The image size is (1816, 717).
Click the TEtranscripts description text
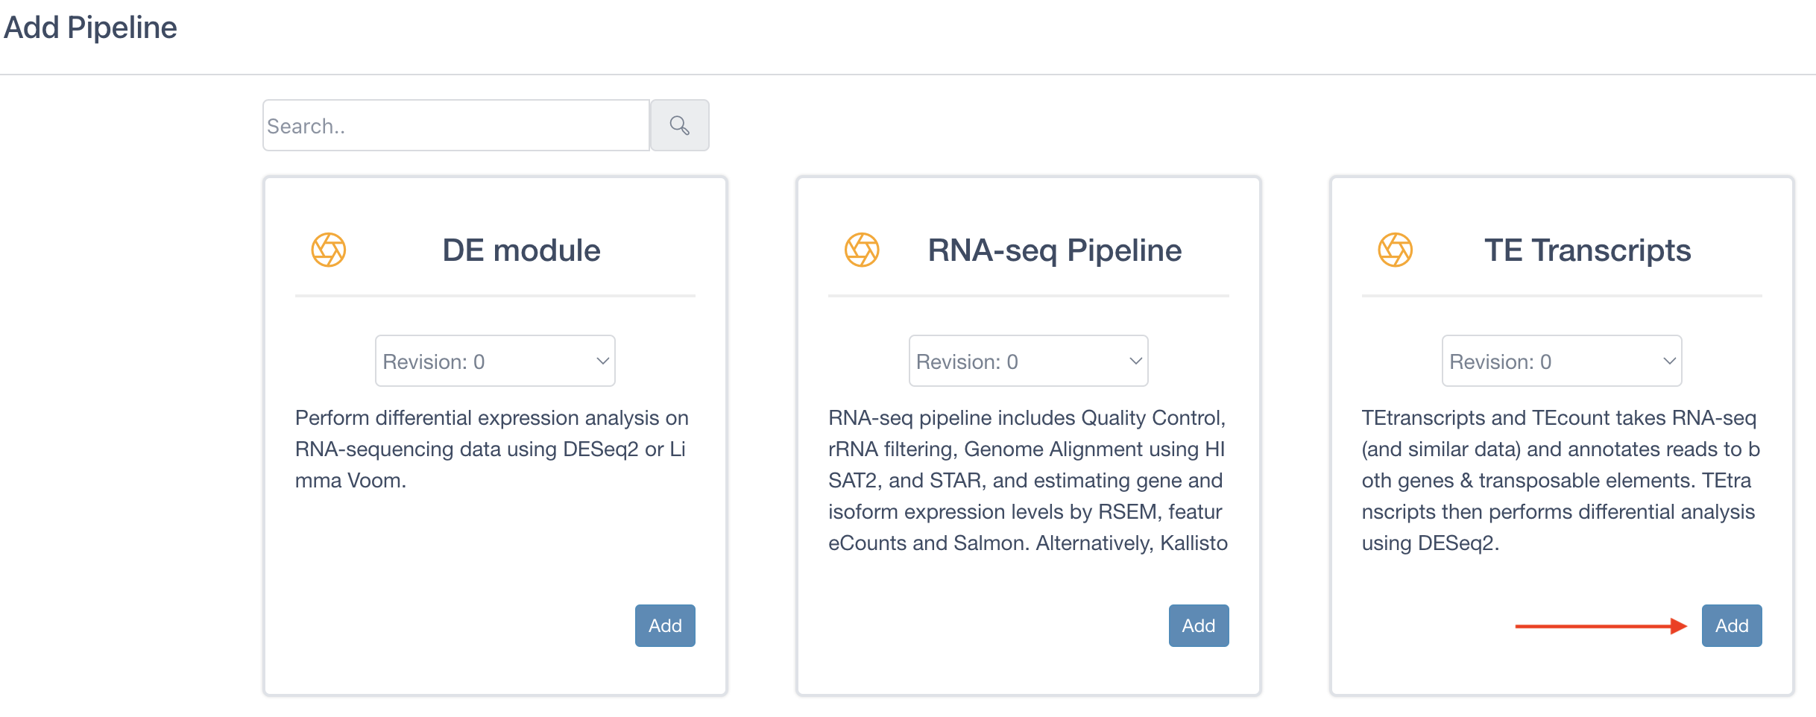(1561, 480)
